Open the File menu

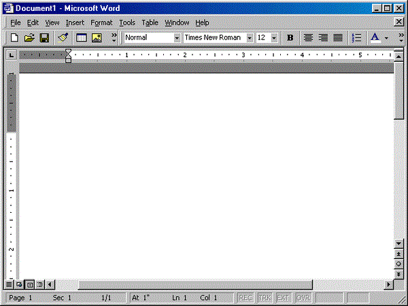click(x=16, y=23)
